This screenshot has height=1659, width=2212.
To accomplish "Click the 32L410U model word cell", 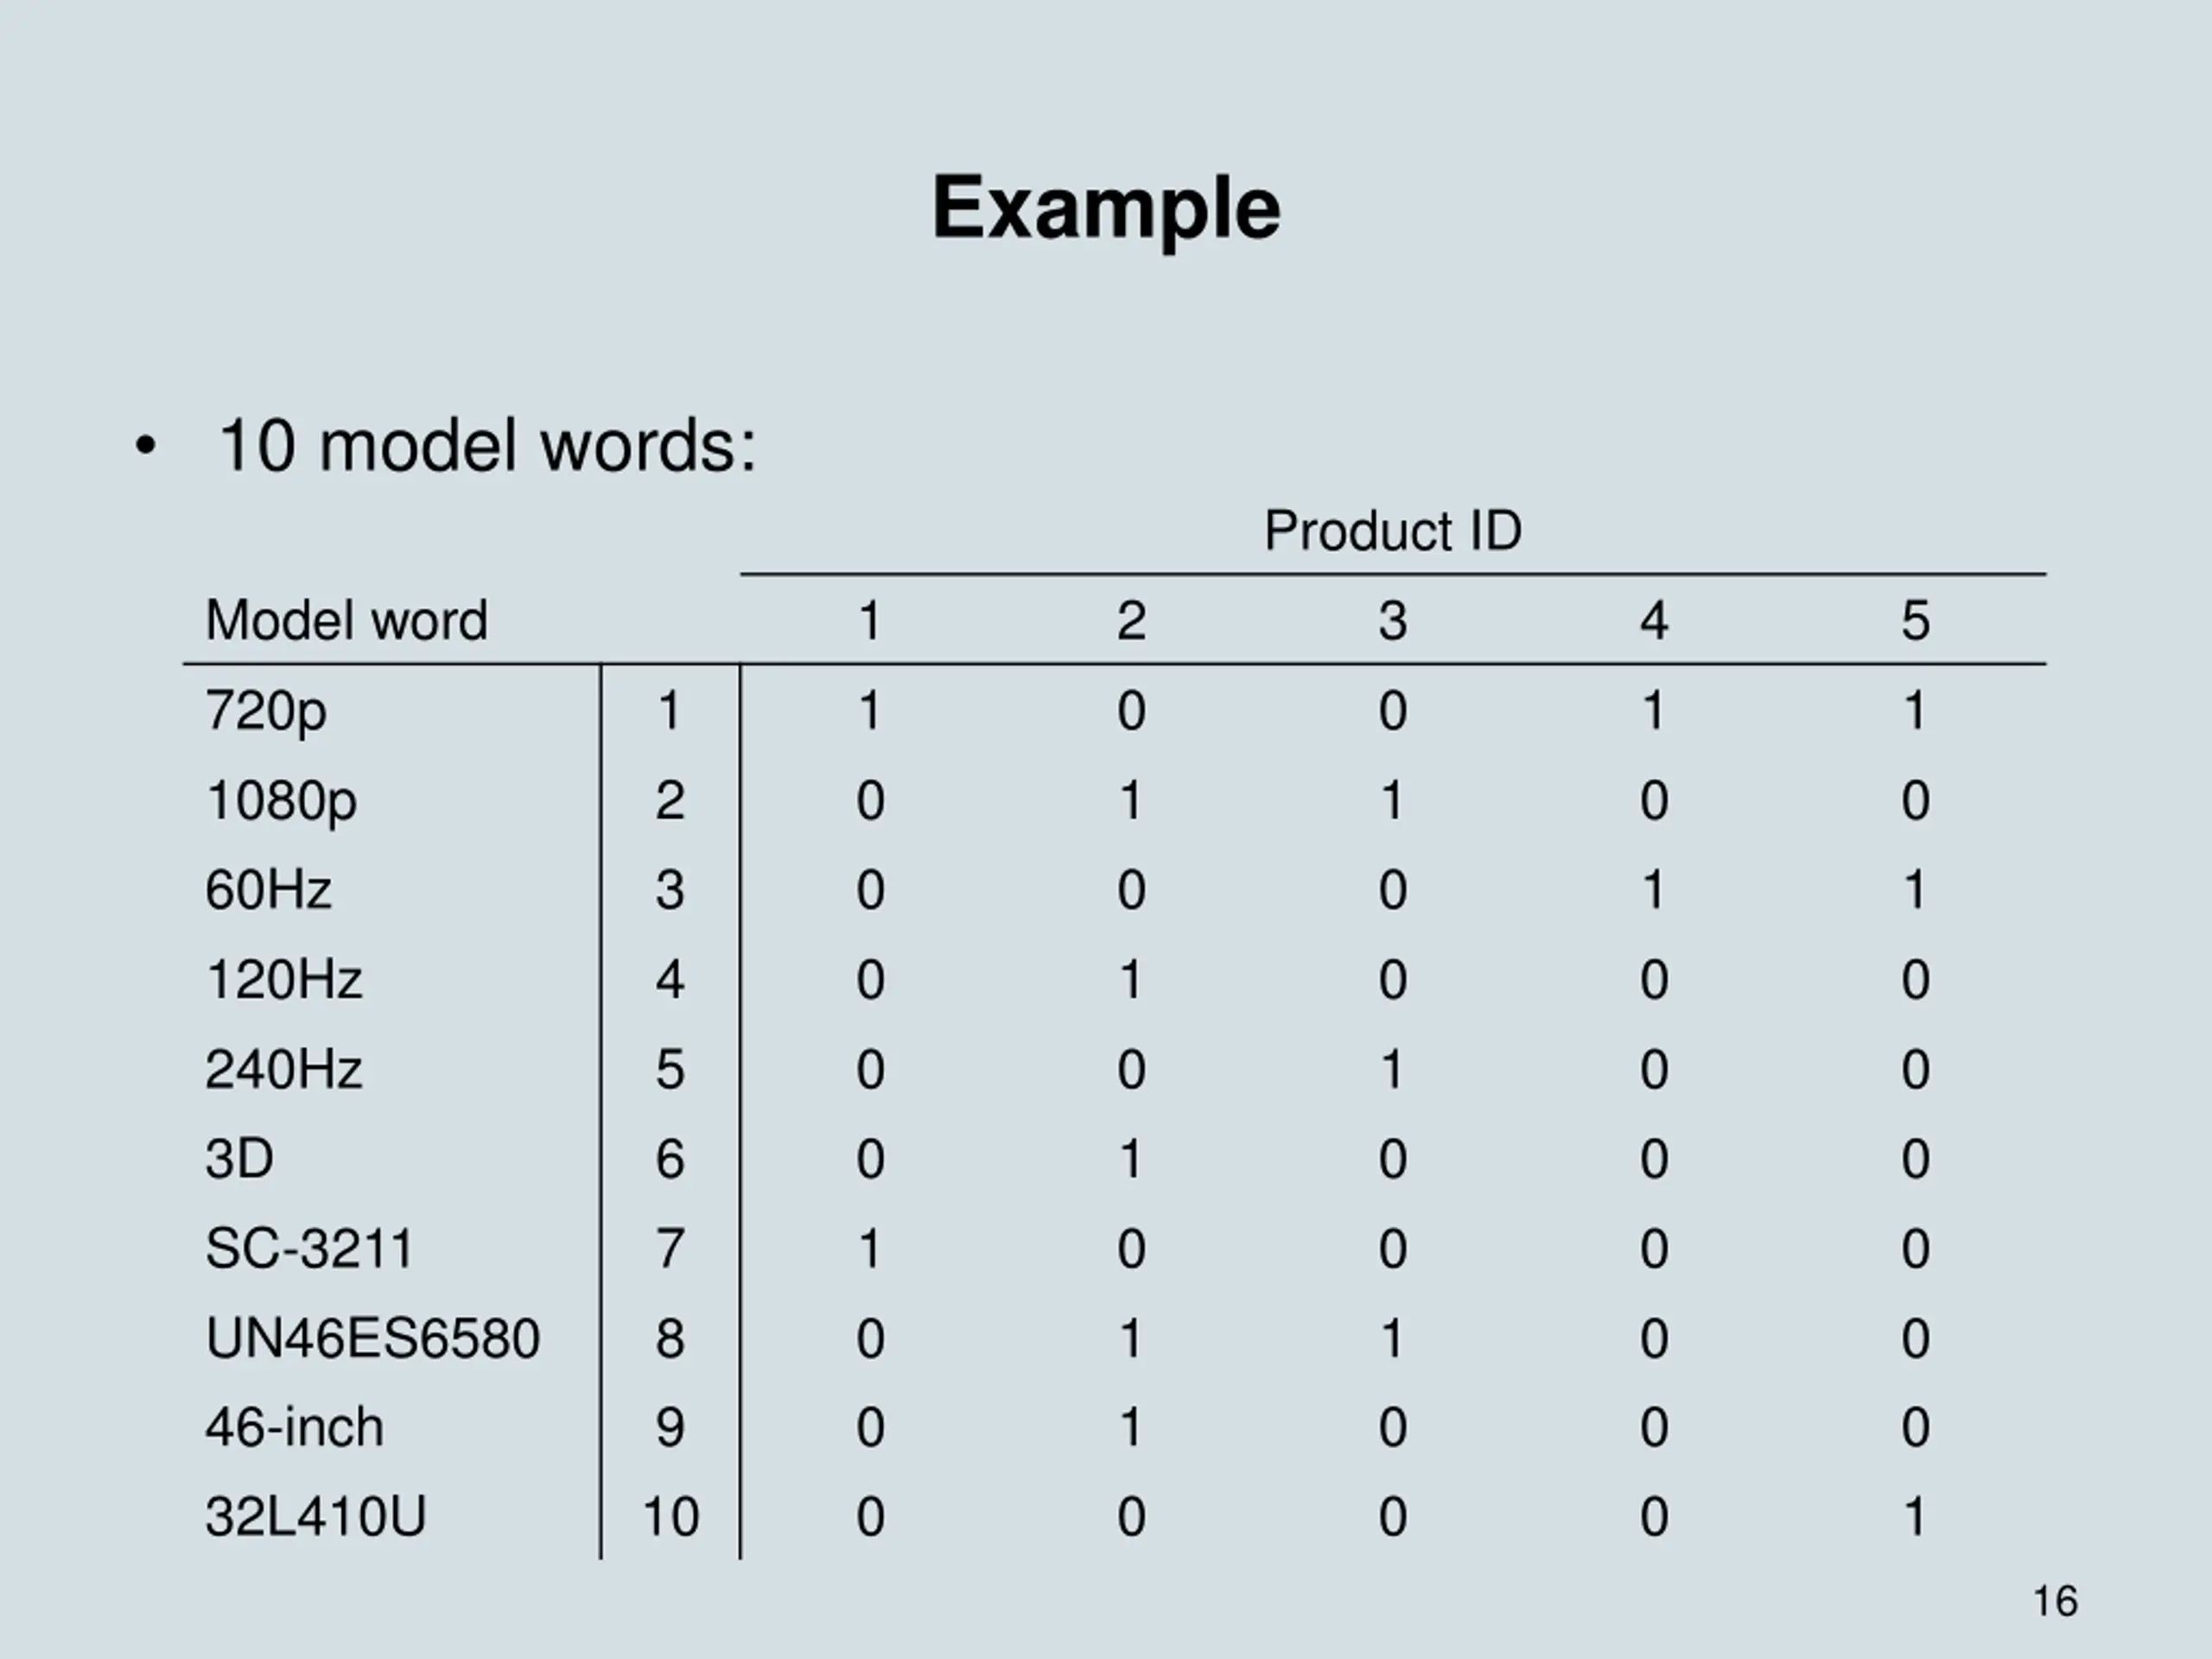I will [x=315, y=1516].
